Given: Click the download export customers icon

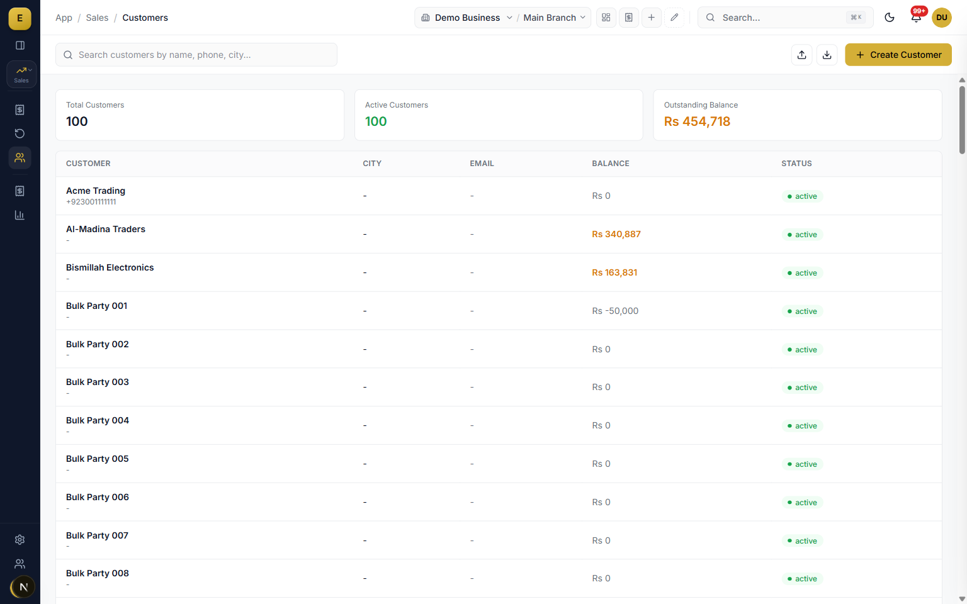Looking at the screenshot, I should point(827,55).
